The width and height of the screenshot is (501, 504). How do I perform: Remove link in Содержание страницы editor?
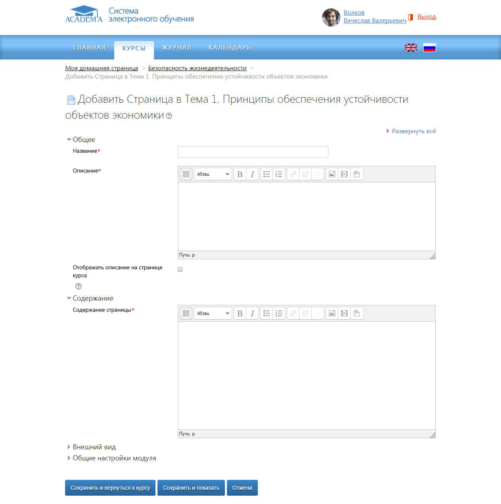pos(305,313)
